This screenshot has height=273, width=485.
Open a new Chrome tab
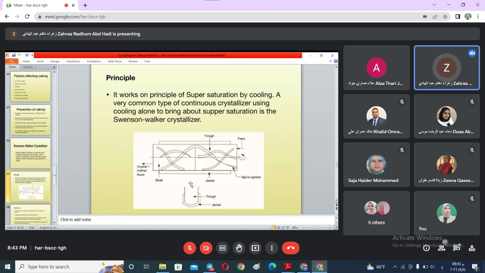pos(85,5)
